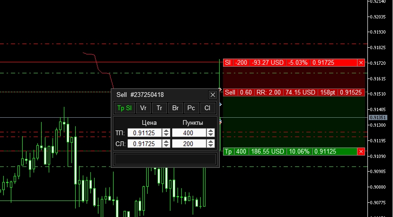Click the Sell order label bar

[x=294, y=92]
